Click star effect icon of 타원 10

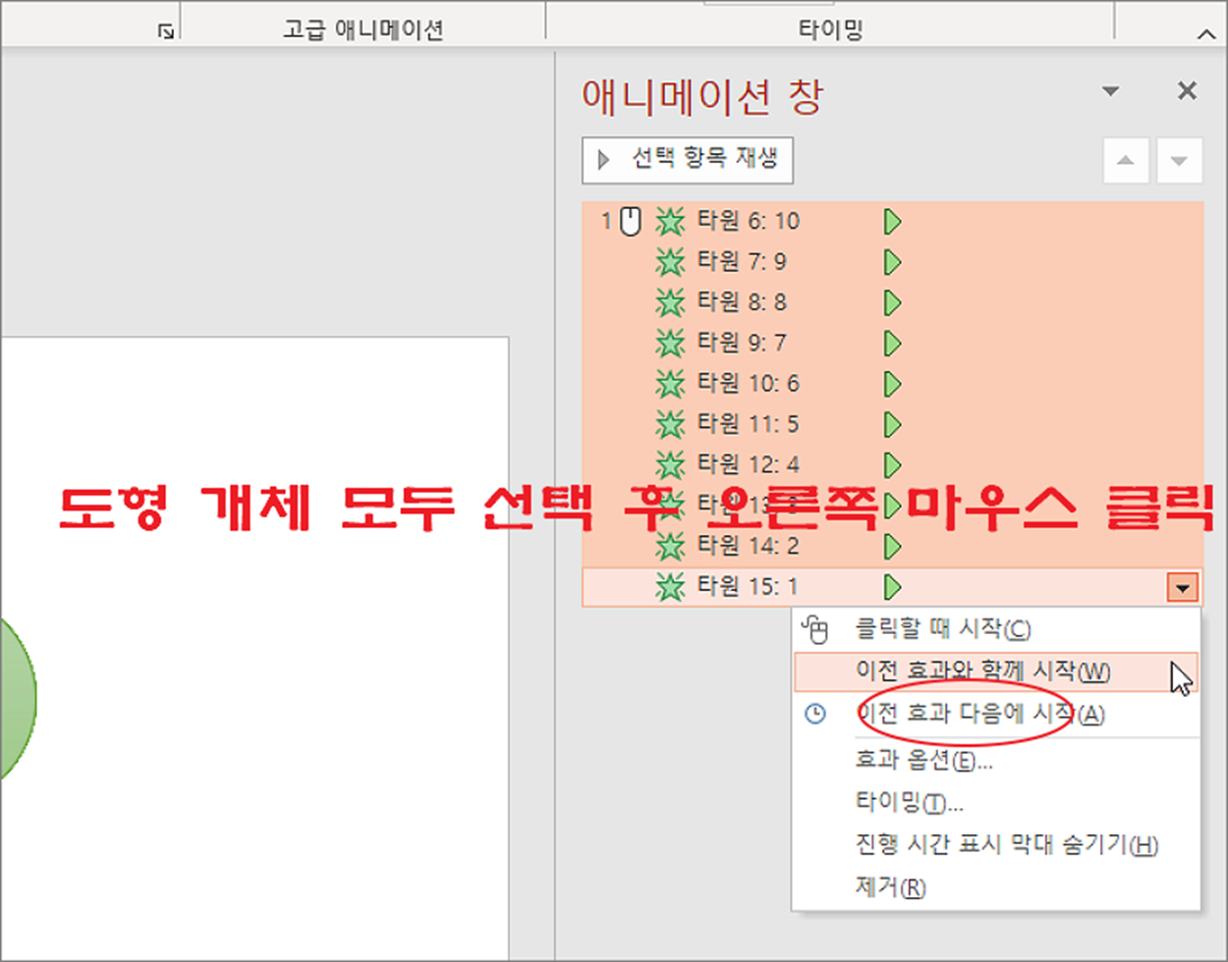tap(670, 384)
